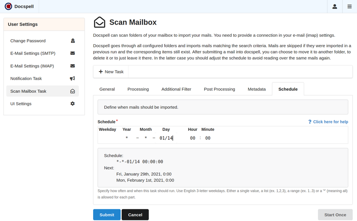Click the Day schedule input field
The image size is (357, 221).
(x=166, y=138)
